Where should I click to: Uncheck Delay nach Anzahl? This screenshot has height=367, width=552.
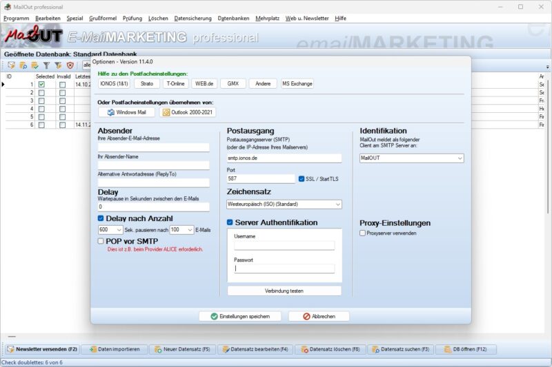click(101, 218)
